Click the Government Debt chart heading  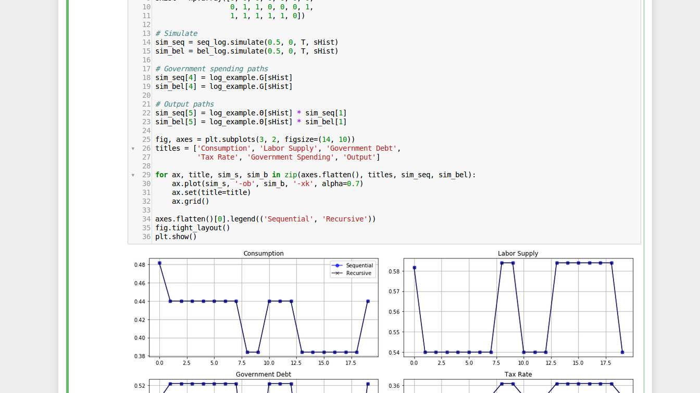(x=264, y=374)
